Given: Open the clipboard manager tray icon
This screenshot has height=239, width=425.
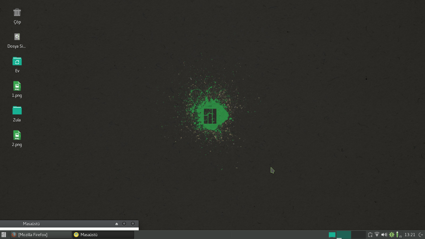Looking at the screenshot, I should tap(370, 235).
